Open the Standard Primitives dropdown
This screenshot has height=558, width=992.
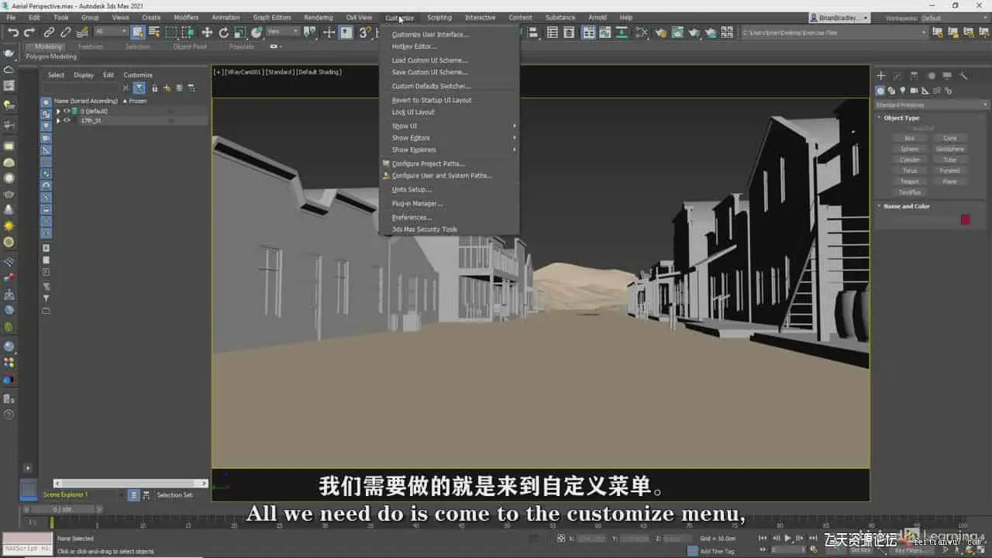pos(932,105)
